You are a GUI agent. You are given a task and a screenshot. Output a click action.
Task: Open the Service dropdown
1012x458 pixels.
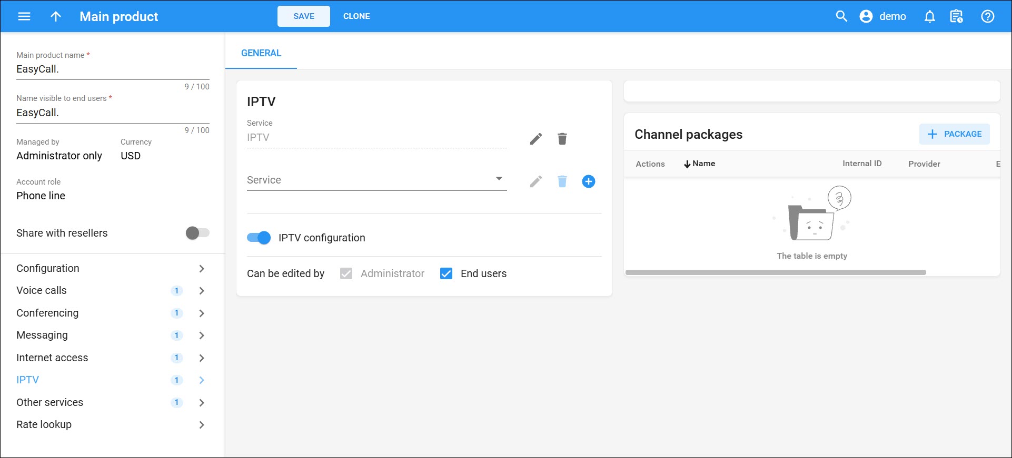click(x=376, y=180)
